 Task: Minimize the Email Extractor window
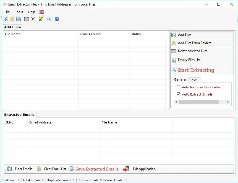[206, 4]
